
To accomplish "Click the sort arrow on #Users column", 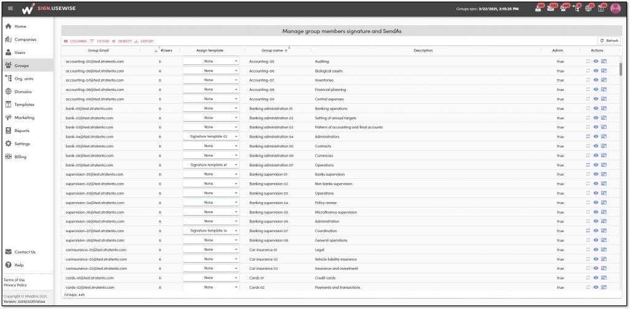I will coord(156,50).
